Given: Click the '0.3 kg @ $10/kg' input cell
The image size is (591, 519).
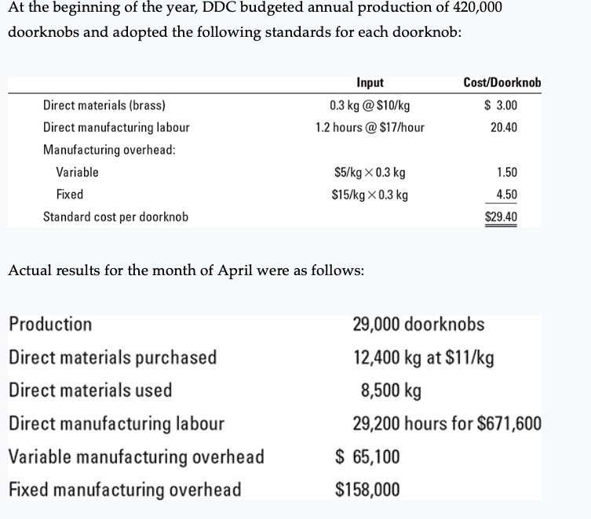Looking at the screenshot, I should (370, 106).
